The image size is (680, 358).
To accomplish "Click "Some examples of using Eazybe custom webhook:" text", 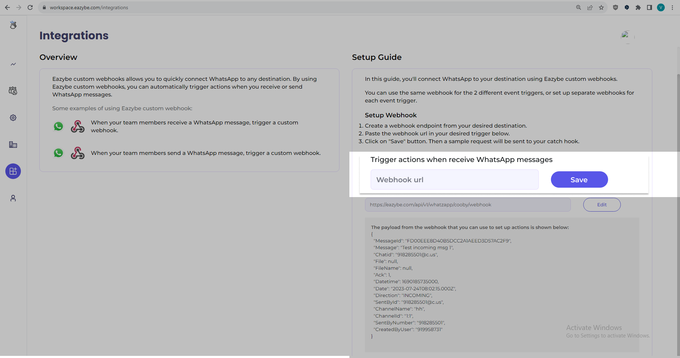I will coord(122,108).
